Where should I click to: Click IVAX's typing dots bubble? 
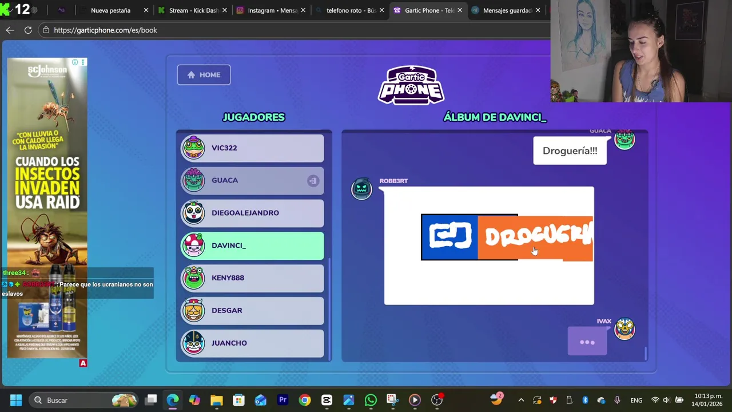click(x=587, y=342)
